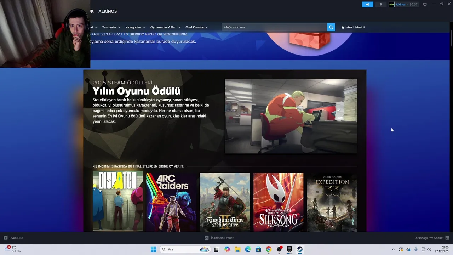Expand the Oynamanın Yolları dropdown
Screen dimensions: 453x255
click(x=165, y=27)
